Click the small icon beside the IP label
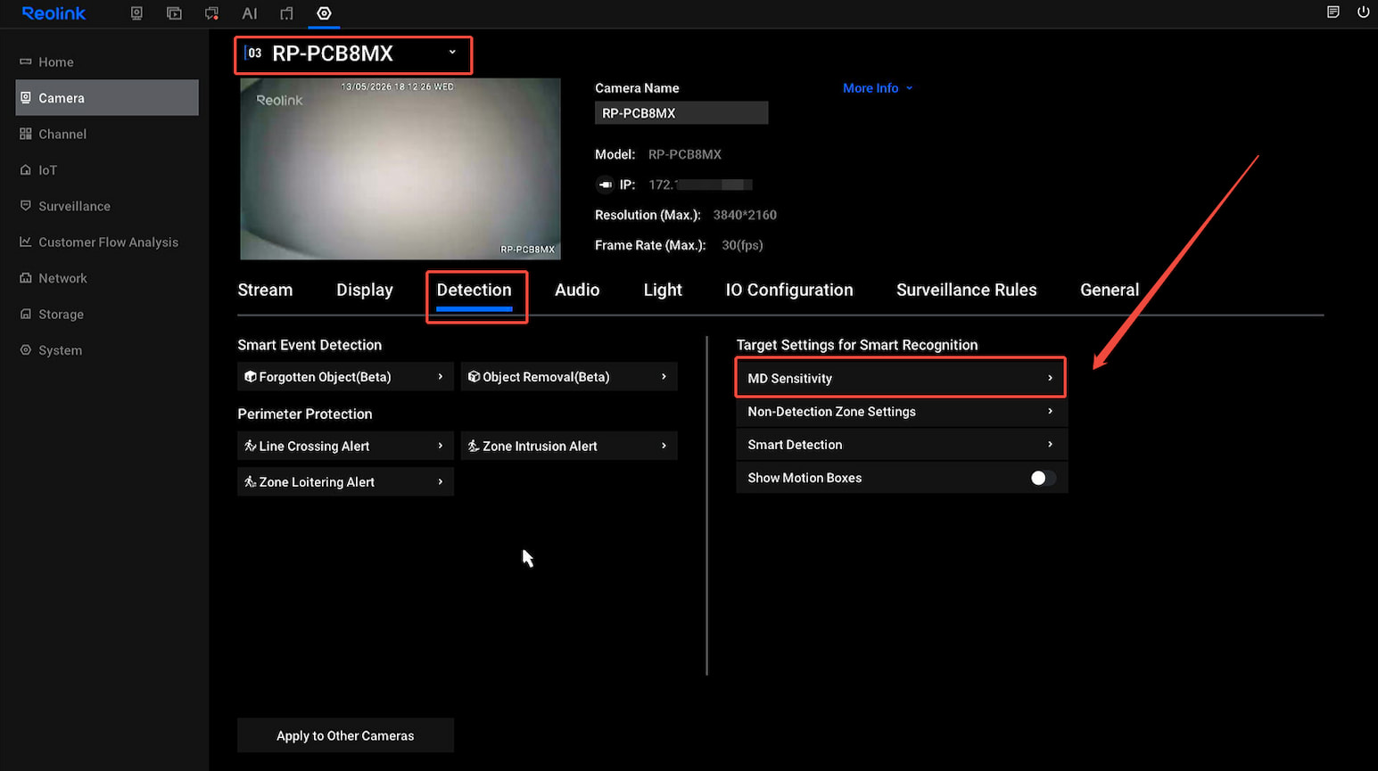This screenshot has height=771, width=1378. pyautogui.click(x=605, y=185)
